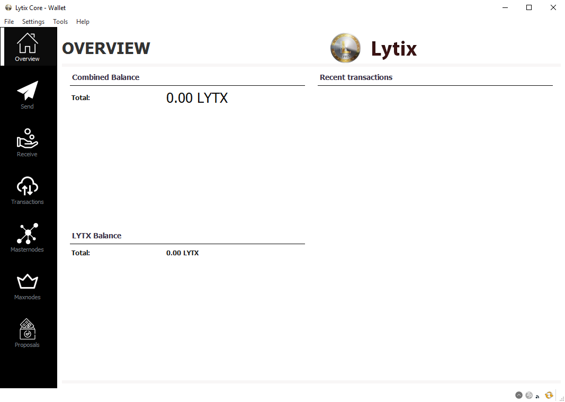The width and height of the screenshot is (565, 402).
Task: Click the OVERVIEW page heading
Action: pos(106,48)
